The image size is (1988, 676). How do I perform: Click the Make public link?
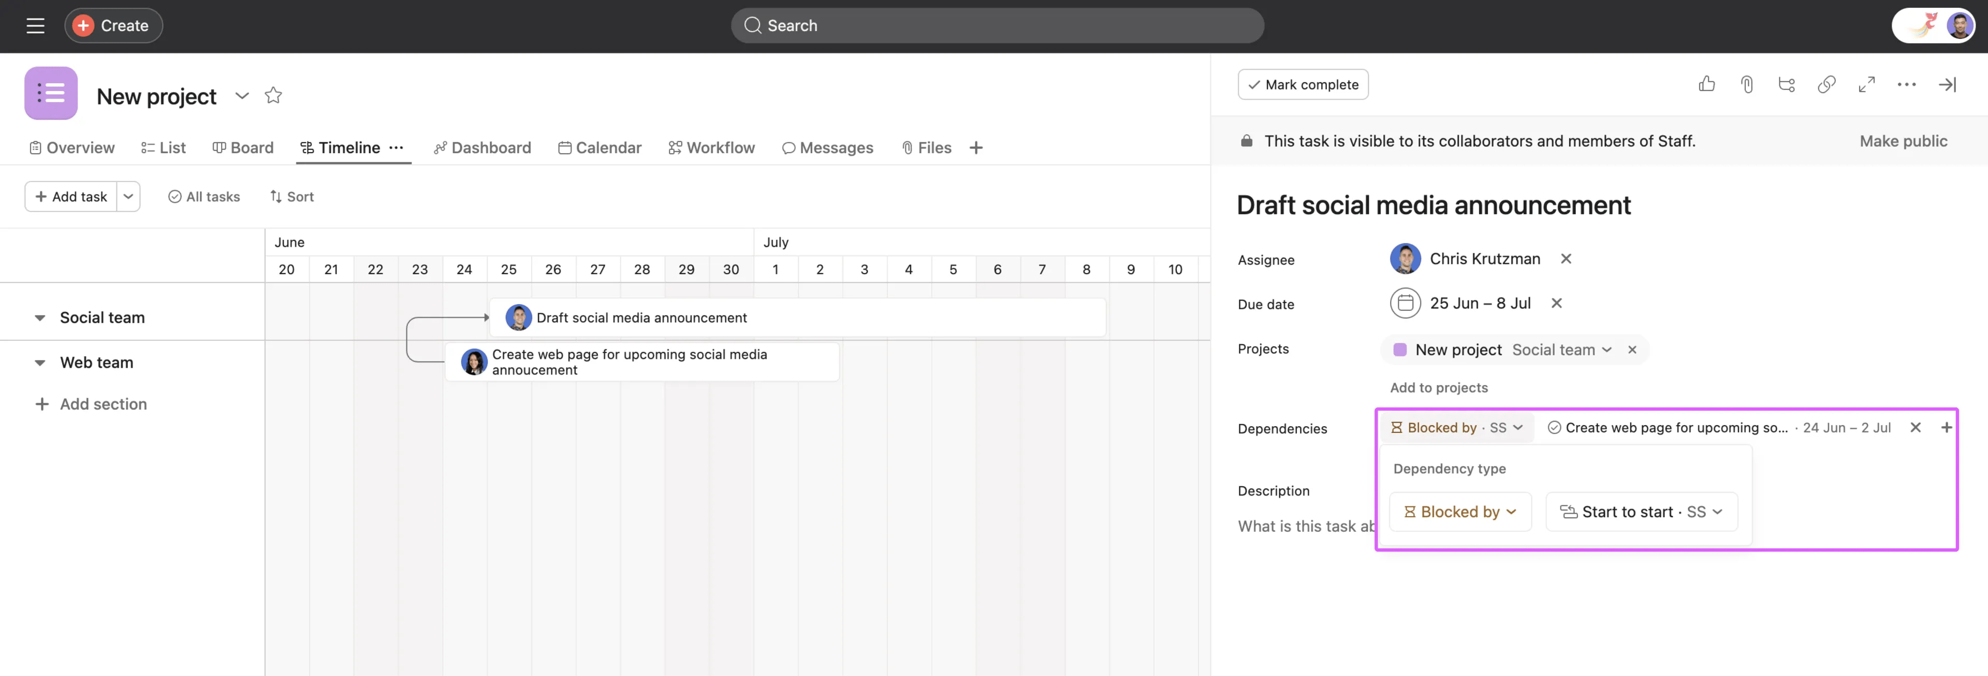1903,141
